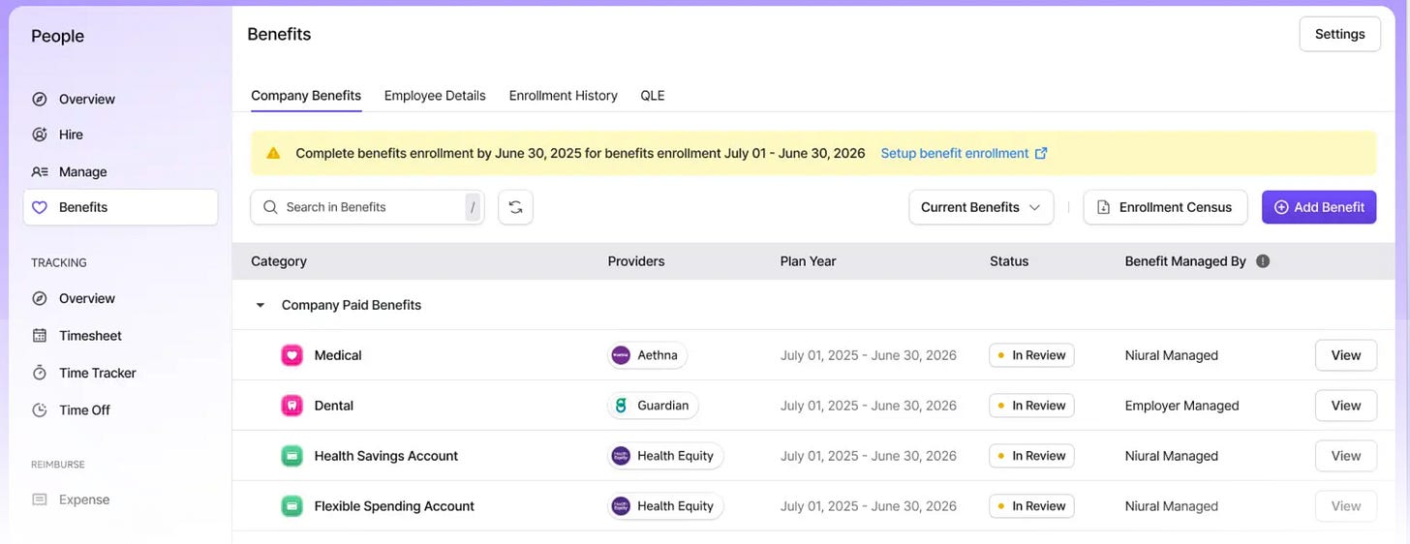View the Medical benefit
Screen dimensions: 1410x544
click(1346, 355)
